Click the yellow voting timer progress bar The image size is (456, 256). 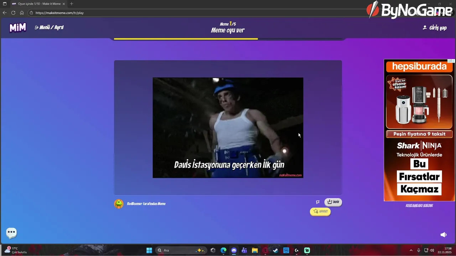point(186,39)
